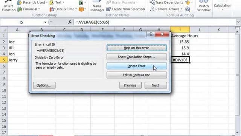Click the Select All corner of the grid

4,30
